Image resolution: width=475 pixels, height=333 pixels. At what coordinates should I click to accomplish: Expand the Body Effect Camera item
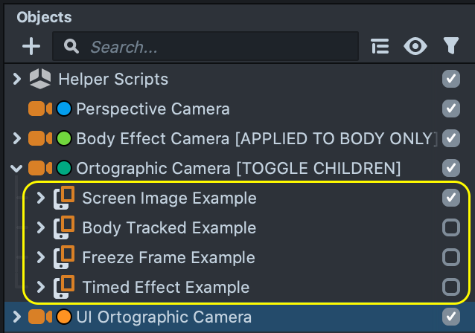(x=17, y=138)
